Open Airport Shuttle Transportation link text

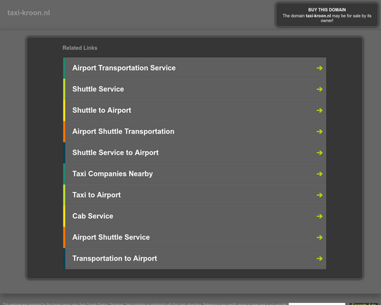click(x=123, y=131)
